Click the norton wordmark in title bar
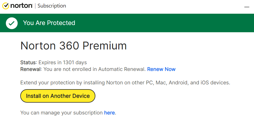Screen dimensions: 254x126 pyautogui.click(x=21, y=6)
